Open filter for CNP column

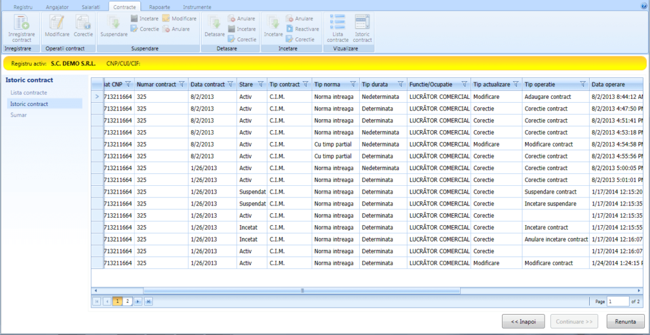pos(128,84)
